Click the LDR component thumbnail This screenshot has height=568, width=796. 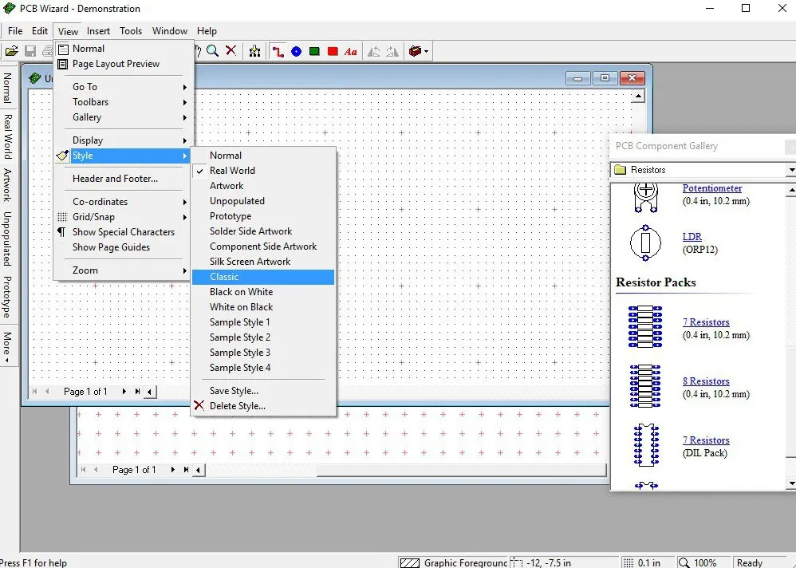(645, 243)
